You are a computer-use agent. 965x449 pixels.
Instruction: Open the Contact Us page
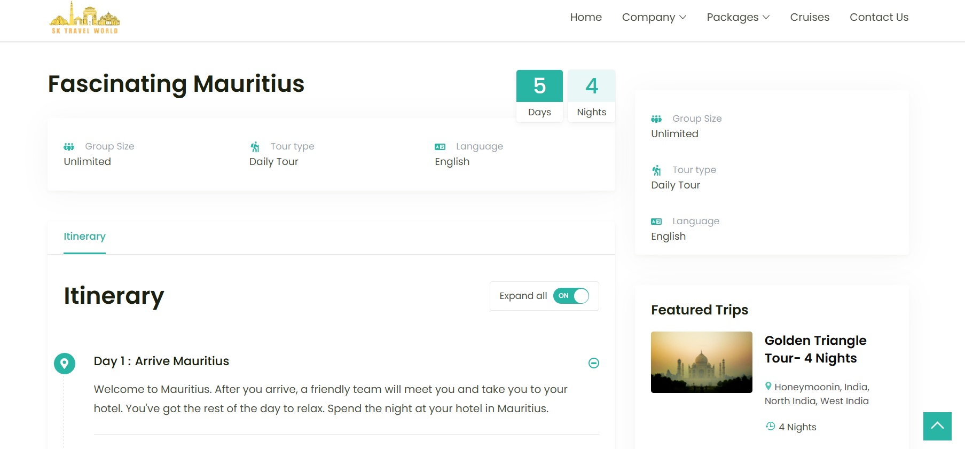coord(878,17)
